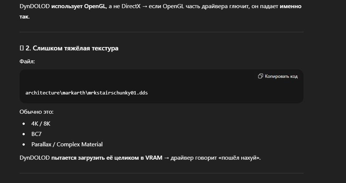The height and width of the screenshot is (183, 346).
Task: Click the bold "OpenGL" word in first paragraph
Action: (95, 6)
